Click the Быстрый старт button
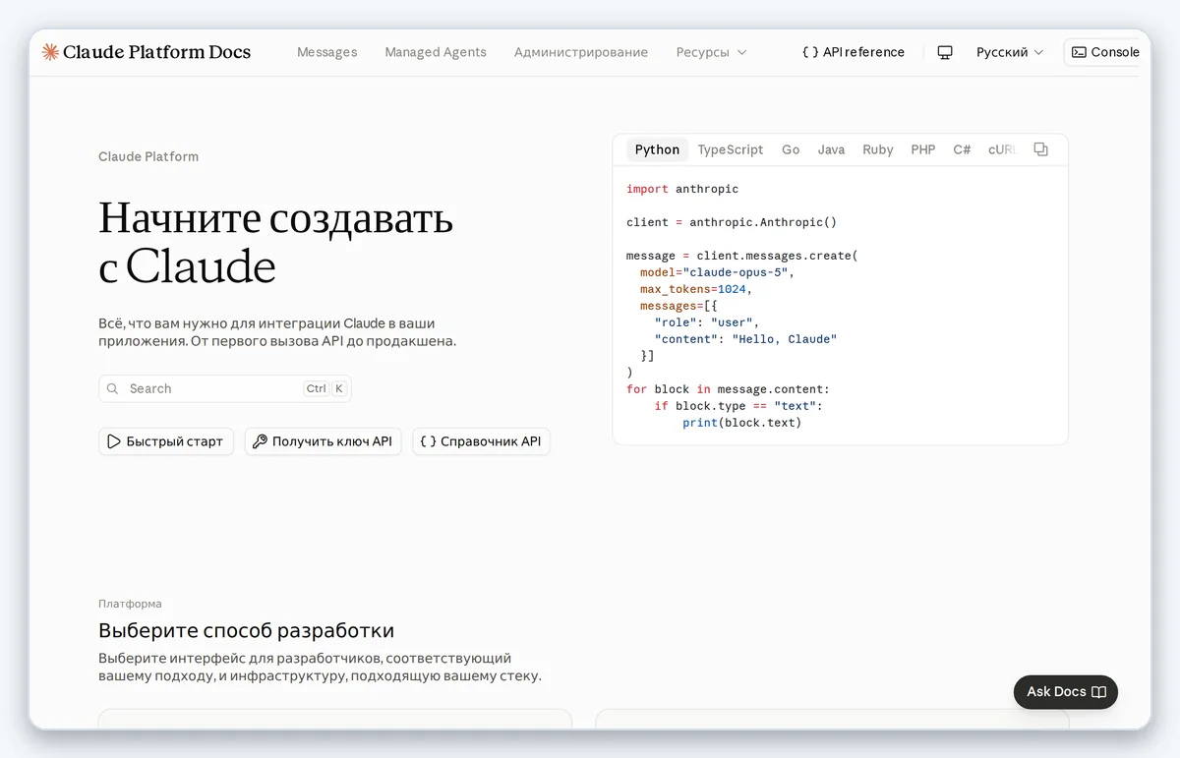The image size is (1180, 758). point(166,441)
